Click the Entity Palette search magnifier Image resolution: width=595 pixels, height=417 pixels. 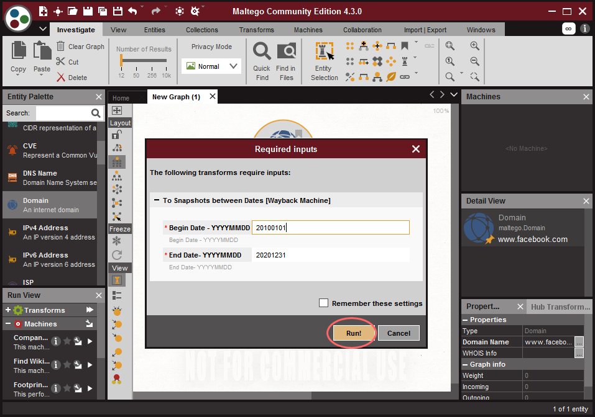(x=96, y=113)
